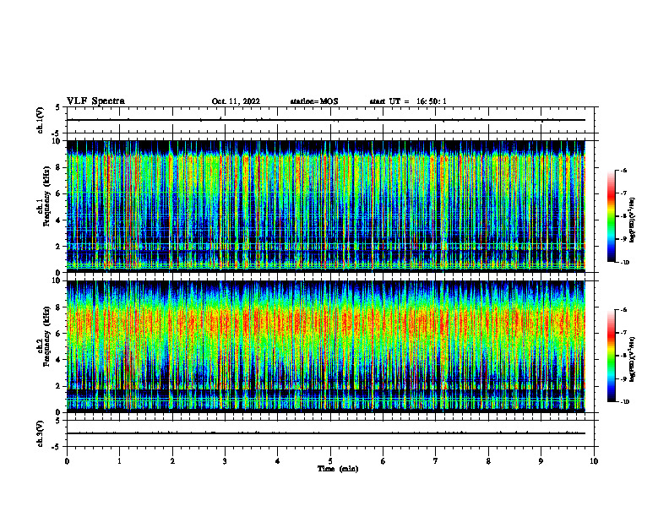Click the "4" frequency tick of ch.1 spectrogram

click(x=59, y=220)
